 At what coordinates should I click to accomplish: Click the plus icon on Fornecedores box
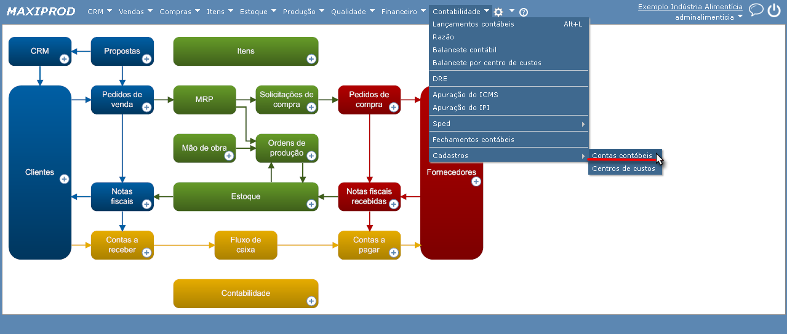pos(476,181)
